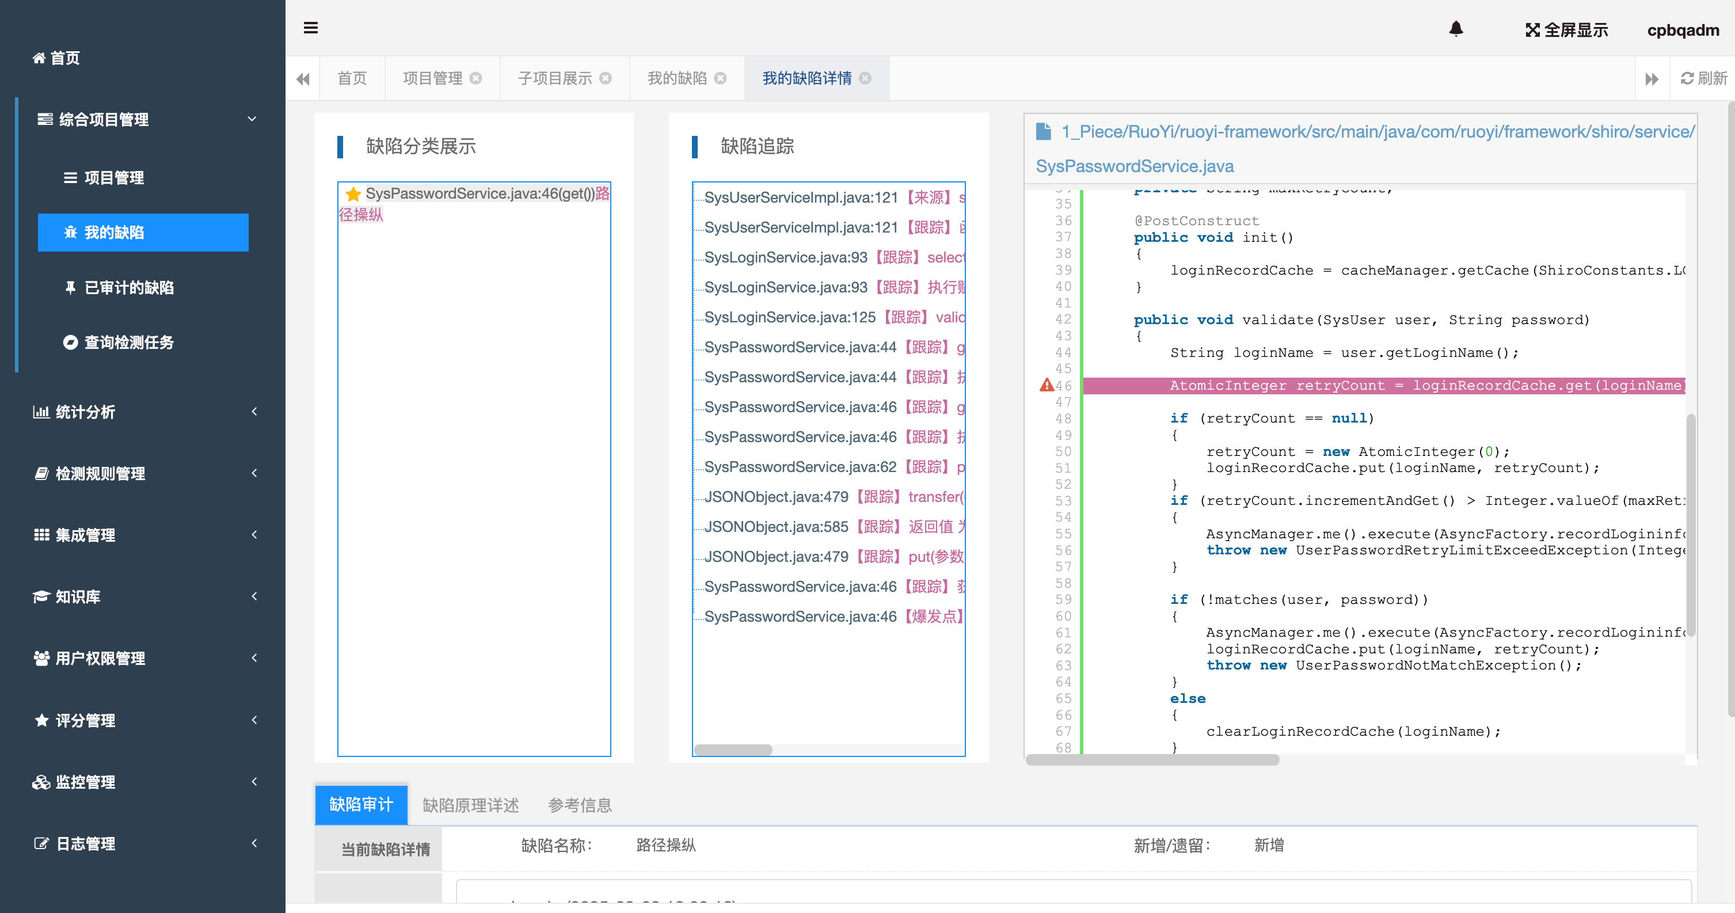
Task: Expand the 检测规则管理 menu chevron
Action: [254, 473]
